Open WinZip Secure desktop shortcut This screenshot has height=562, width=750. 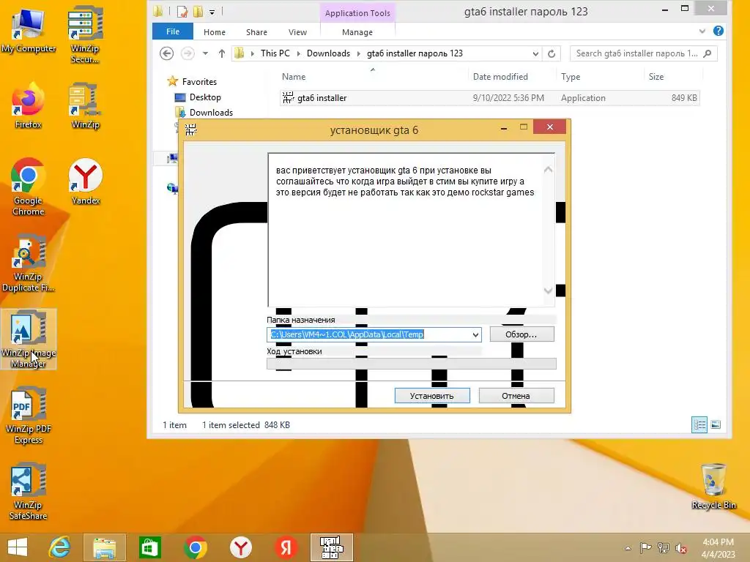[x=85, y=34]
